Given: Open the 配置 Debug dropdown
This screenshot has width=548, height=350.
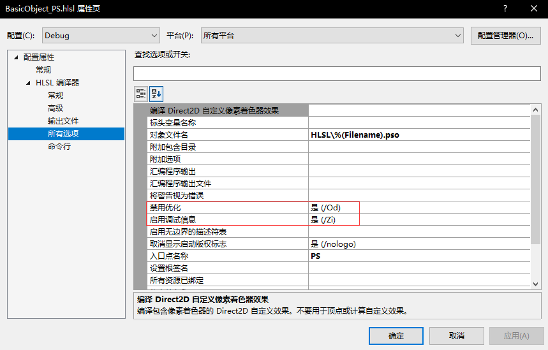Looking at the screenshot, I should pyautogui.click(x=101, y=36).
